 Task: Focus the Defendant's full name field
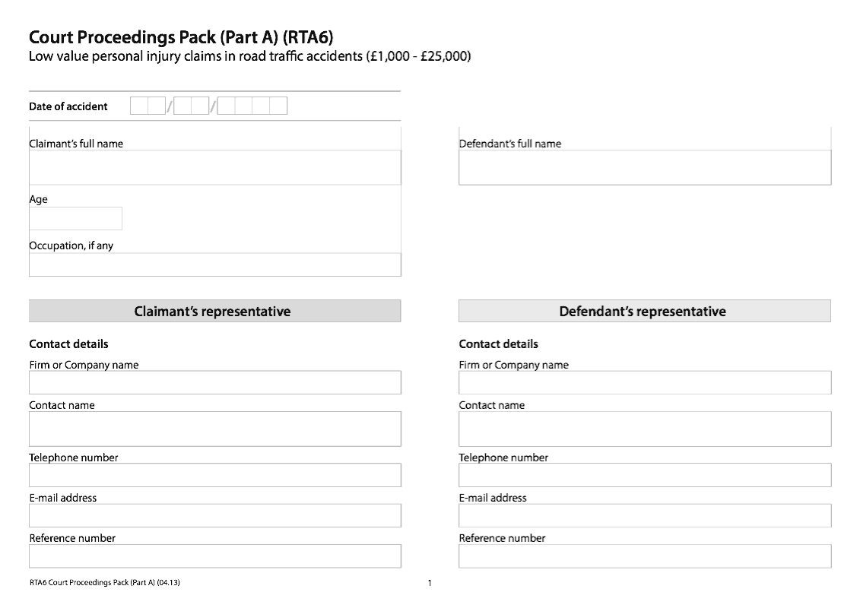(644, 167)
